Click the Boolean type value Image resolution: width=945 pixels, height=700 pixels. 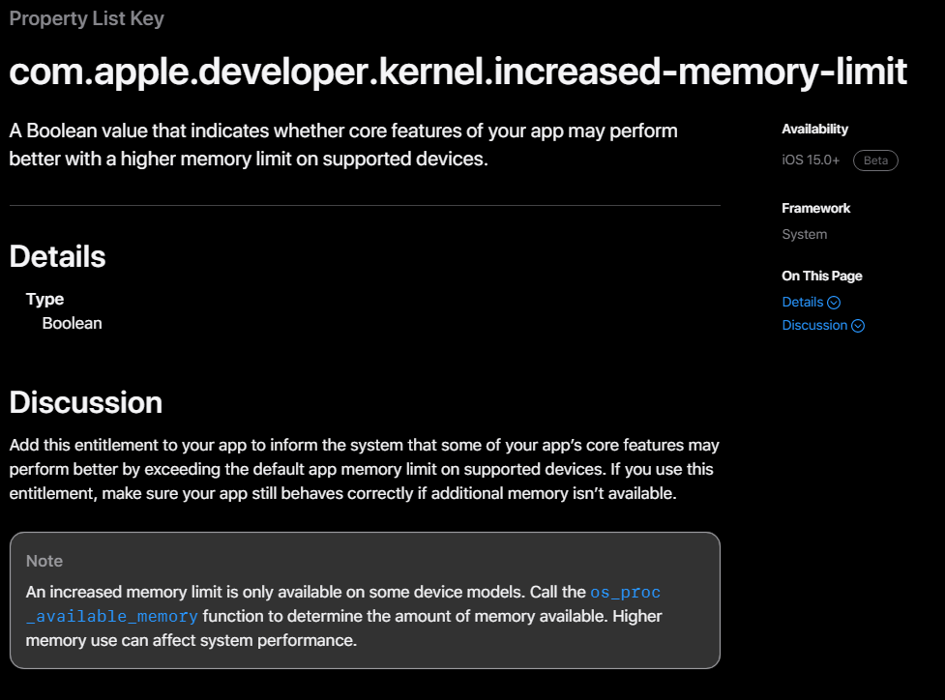(x=72, y=323)
